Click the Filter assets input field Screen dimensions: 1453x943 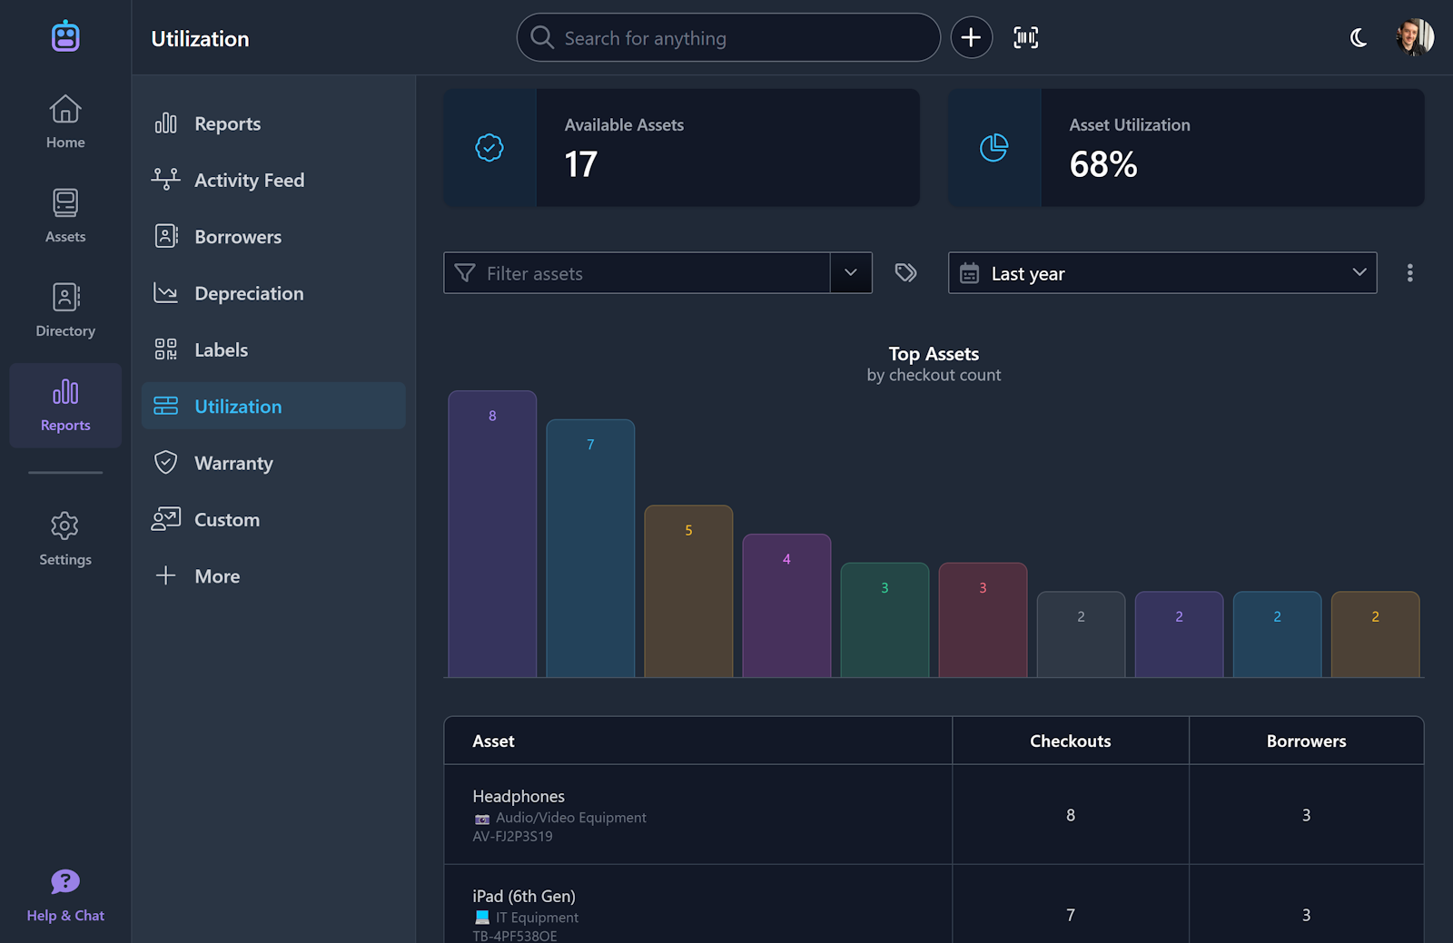pos(638,272)
